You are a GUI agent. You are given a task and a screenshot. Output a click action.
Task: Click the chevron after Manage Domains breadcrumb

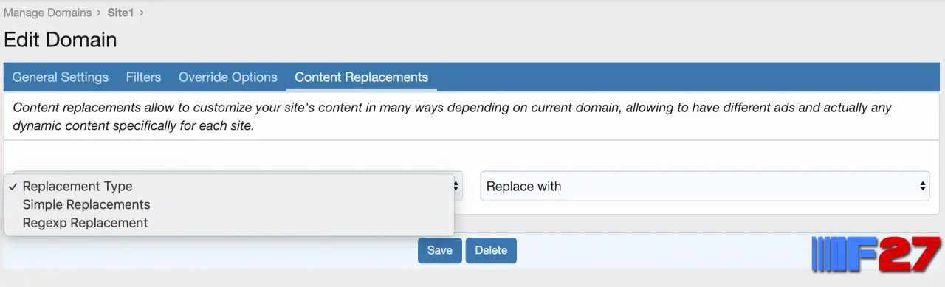click(x=98, y=13)
